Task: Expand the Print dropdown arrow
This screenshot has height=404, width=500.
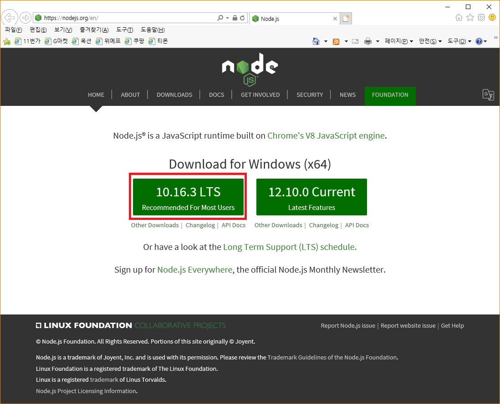Action: [x=378, y=41]
